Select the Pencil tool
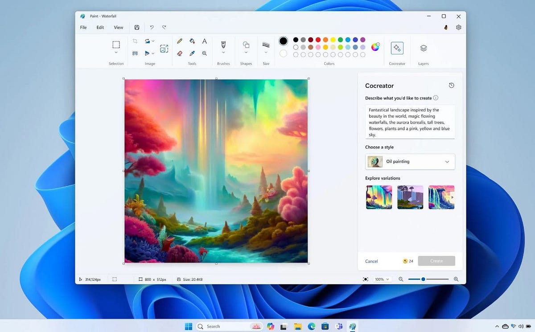 [180, 41]
